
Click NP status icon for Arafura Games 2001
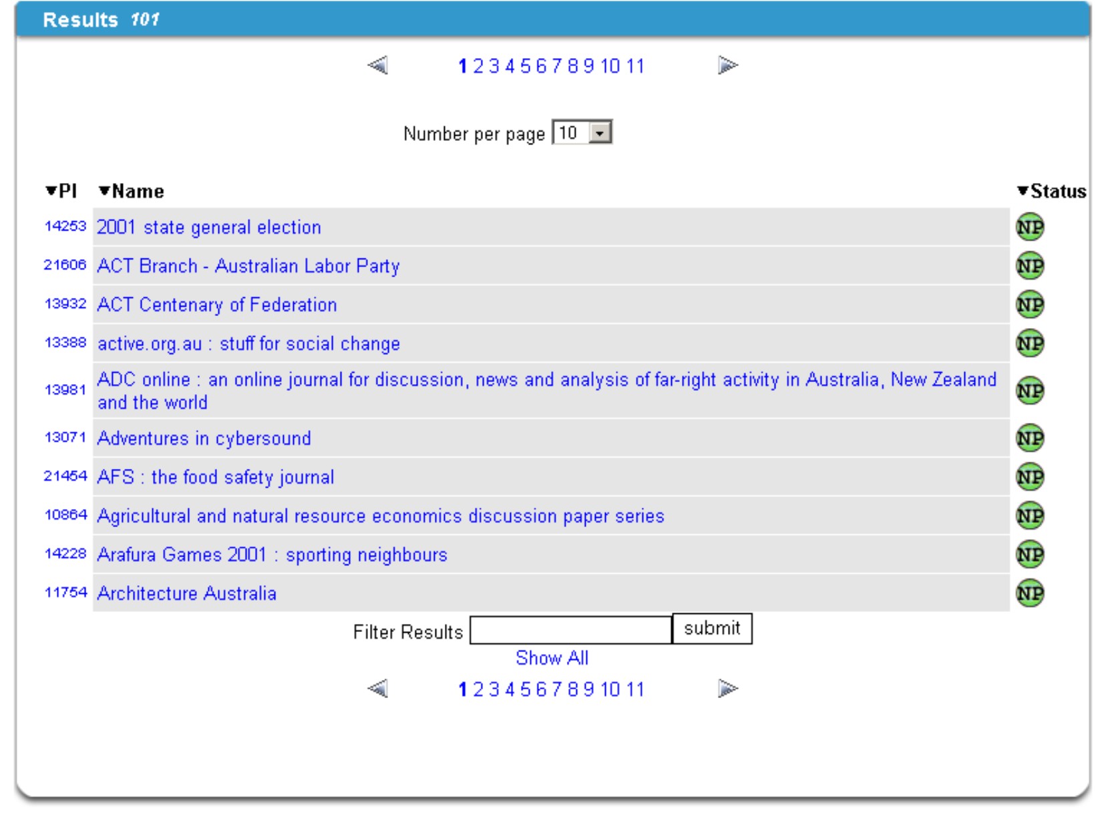coord(1029,554)
